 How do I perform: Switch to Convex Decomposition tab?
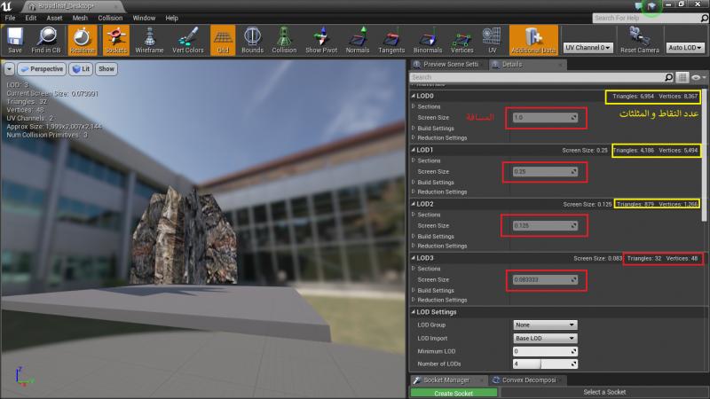(x=528, y=380)
